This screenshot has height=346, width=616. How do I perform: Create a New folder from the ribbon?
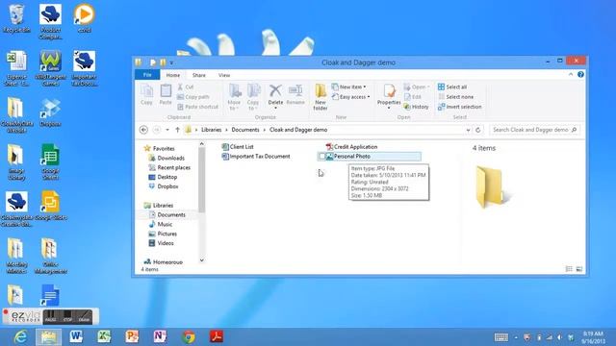(321, 97)
